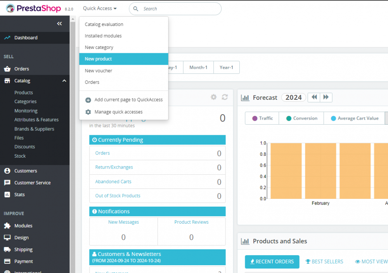Collapse the Catalog submenu

(x=64, y=80)
